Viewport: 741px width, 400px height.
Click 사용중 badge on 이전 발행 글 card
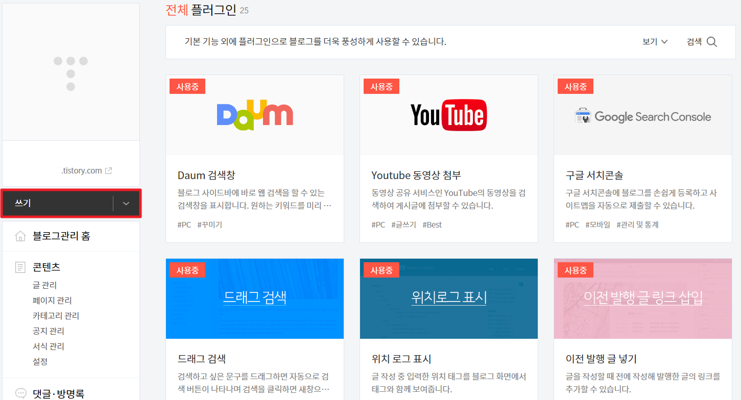click(576, 270)
